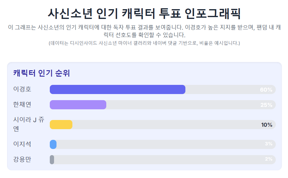Click the 이경호 character label

click(x=22, y=89)
